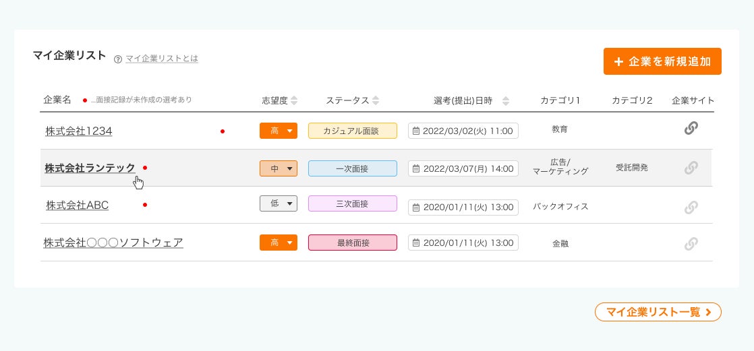Go to マイ企業リスト一覧
754x351 pixels.
pyautogui.click(x=658, y=312)
